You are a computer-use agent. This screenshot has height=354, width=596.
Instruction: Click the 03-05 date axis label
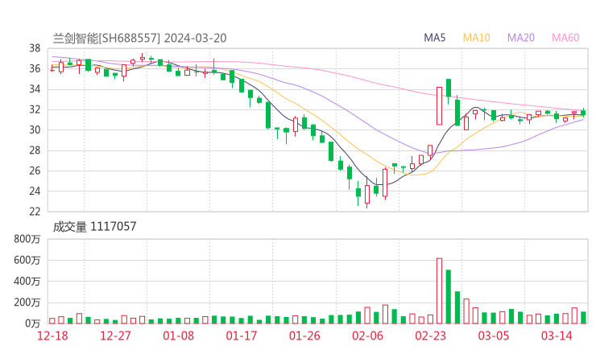(x=494, y=335)
